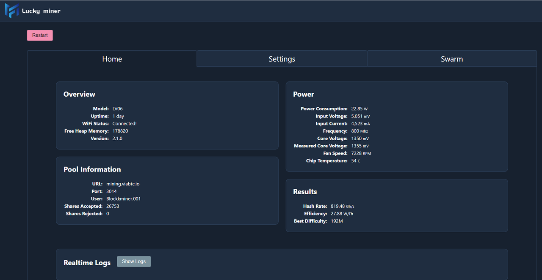Click the Efficiency label
The image size is (542, 280).
pos(315,214)
